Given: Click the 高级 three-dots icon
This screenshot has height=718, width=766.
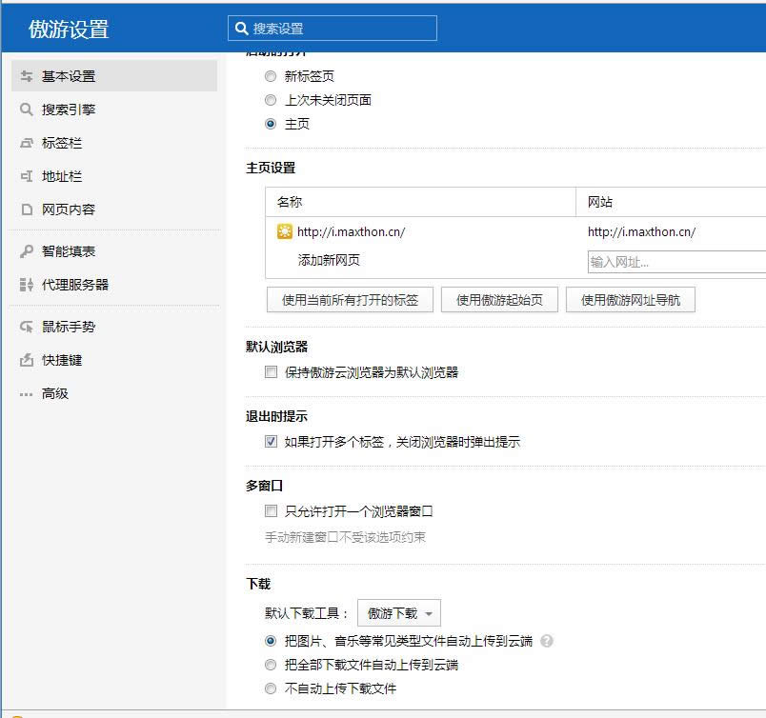Looking at the screenshot, I should click(x=27, y=393).
